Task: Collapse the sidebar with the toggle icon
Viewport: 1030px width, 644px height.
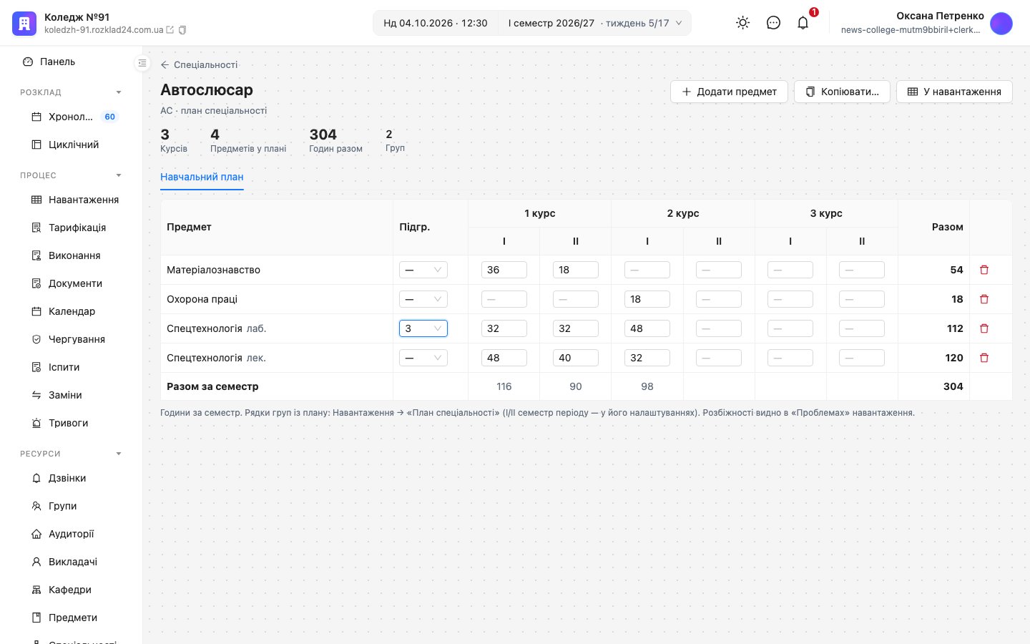Action: pos(142,63)
